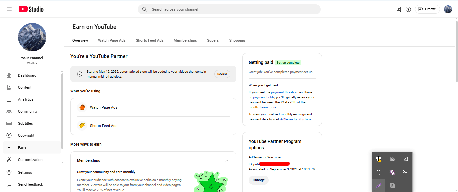The image size is (458, 192).
Task: Focus the Search across your channel field
Action: [229, 9]
